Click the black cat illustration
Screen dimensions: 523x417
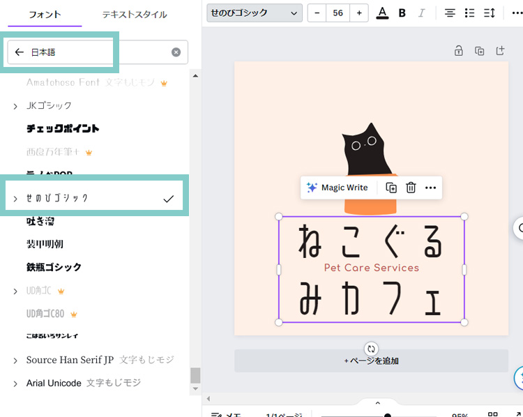tap(365, 150)
